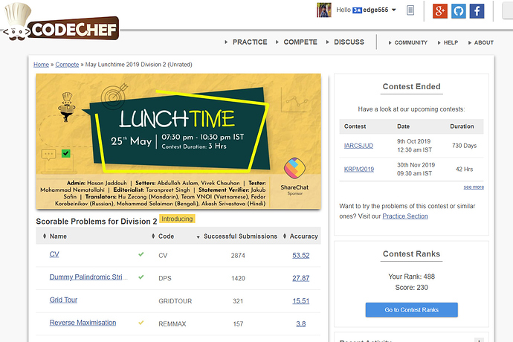Click the ShareChat sponsor logo
This screenshot has height=342, width=513.
point(294,169)
